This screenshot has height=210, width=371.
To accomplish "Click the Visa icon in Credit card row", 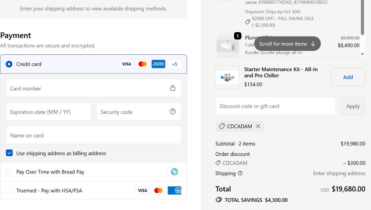I will point(126,64).
